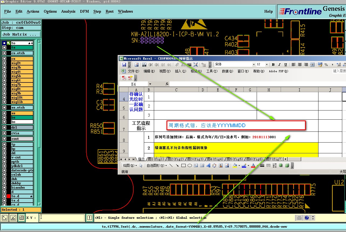Click the Shadow Style icon

281,165
